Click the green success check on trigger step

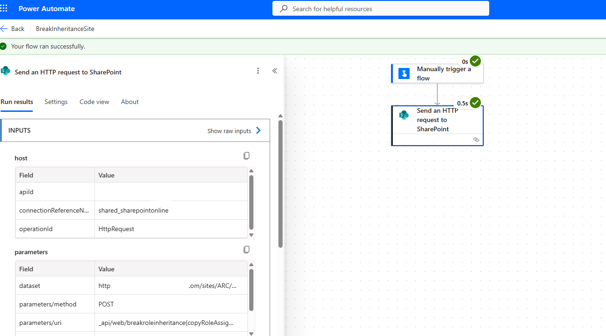pyautogui.click(x=475, y=61)
